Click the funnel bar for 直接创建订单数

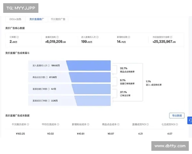click(91, 89)
